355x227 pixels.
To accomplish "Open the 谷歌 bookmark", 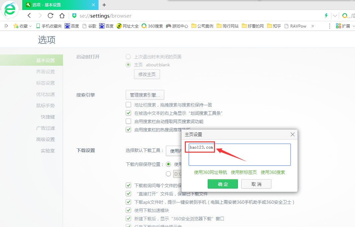I will (89, 26).
